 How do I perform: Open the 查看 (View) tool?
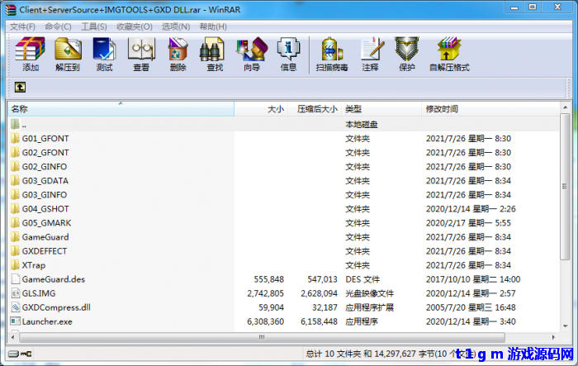pyautogui.click(x=141, y=55)
